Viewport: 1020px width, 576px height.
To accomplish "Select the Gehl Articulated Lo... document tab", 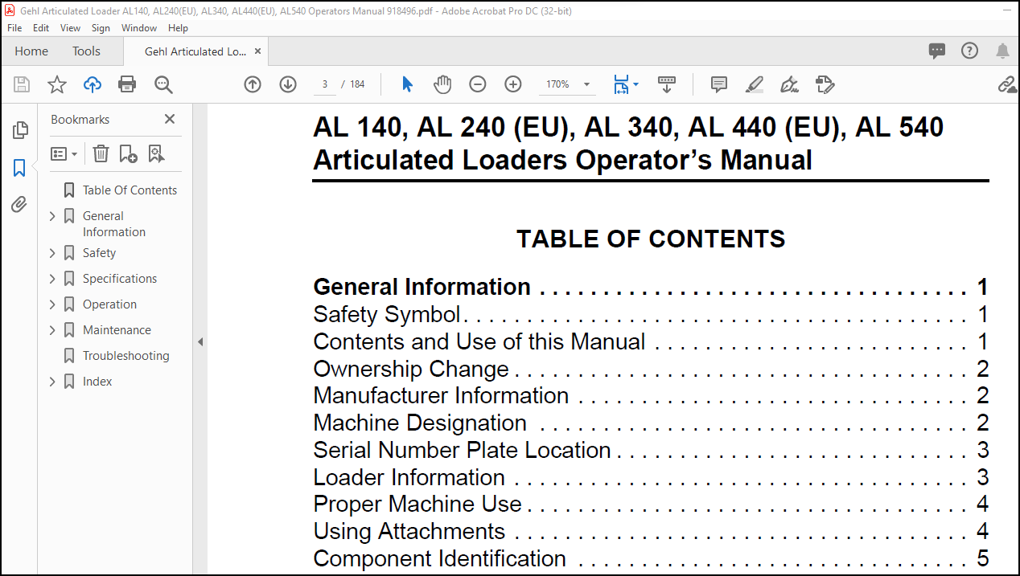I will (195, 51).
